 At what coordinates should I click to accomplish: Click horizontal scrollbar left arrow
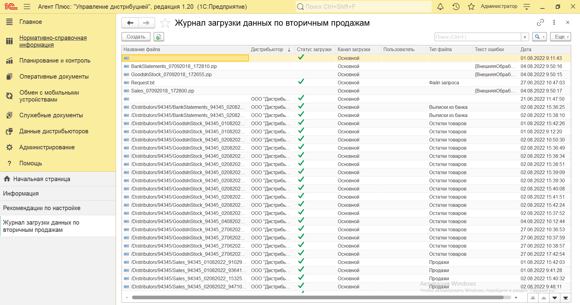(127, 297)
